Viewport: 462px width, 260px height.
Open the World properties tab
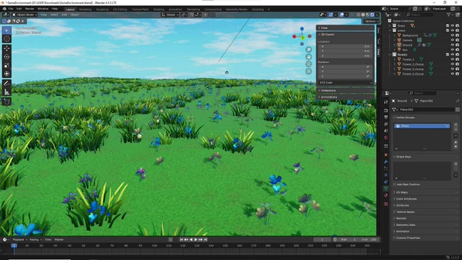coord(386,138)
